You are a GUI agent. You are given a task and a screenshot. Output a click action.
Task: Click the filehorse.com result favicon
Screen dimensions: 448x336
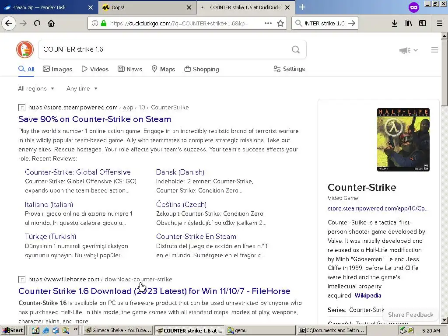22,280
